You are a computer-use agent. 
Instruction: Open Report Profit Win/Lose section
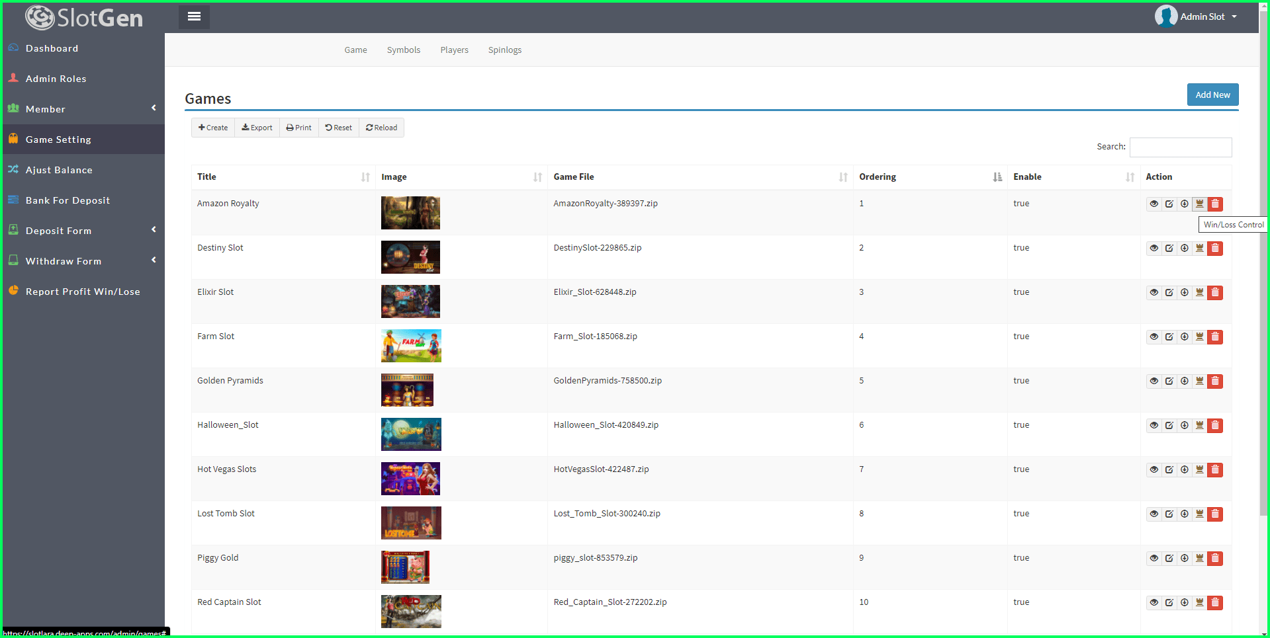[83, 291]
